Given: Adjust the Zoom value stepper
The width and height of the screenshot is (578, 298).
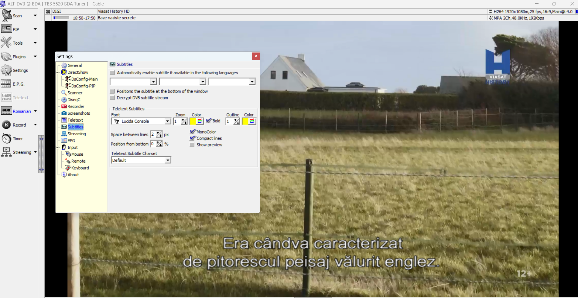Looking at the screenshot, I should pos(184,121).
